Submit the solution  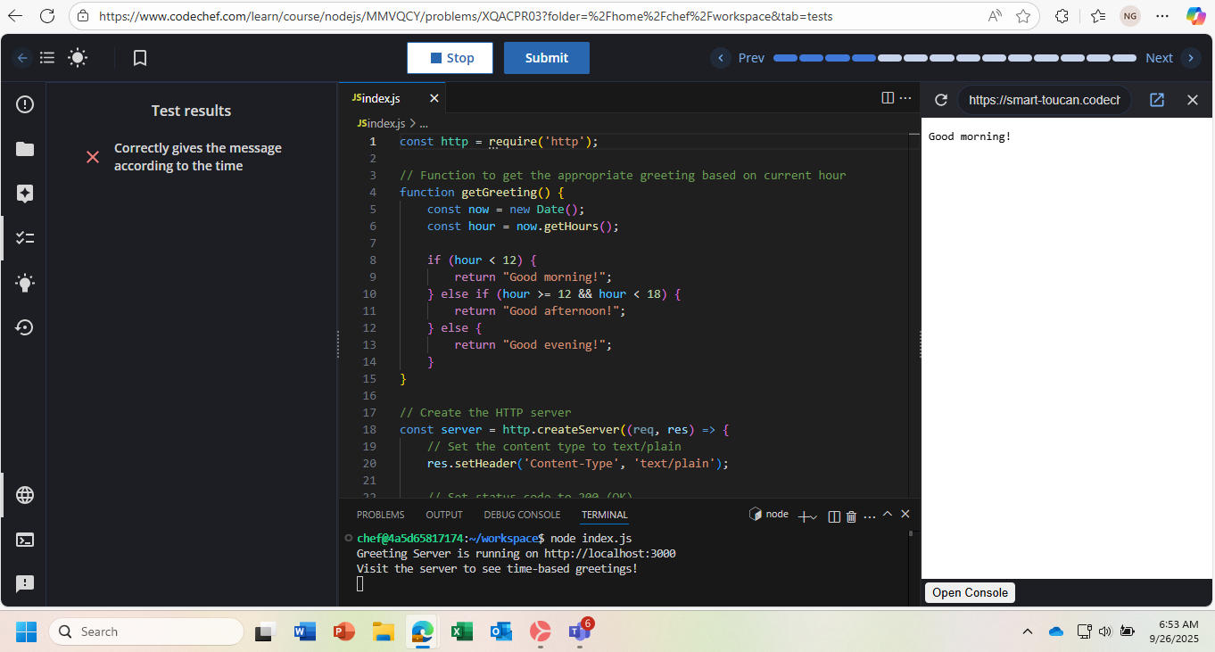547,58
